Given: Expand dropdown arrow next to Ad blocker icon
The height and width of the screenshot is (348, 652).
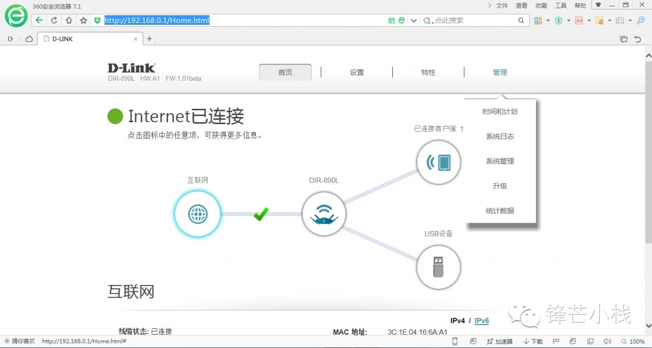Looking at the screenshot, I should (589, 20).
